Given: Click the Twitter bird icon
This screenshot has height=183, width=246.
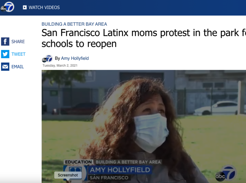Looking at the screenshot, I should pos(5,54).
